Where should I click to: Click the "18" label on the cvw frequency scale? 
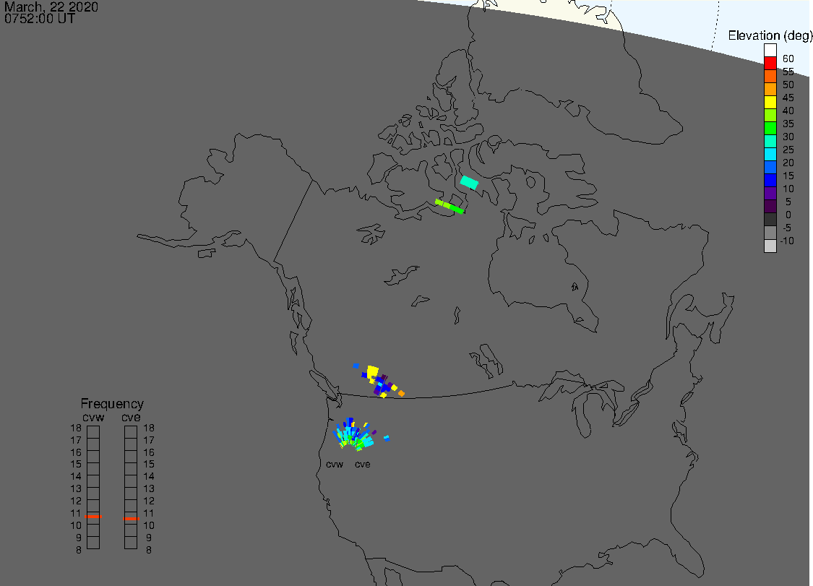pyautogui.click(x=76, y=428)
